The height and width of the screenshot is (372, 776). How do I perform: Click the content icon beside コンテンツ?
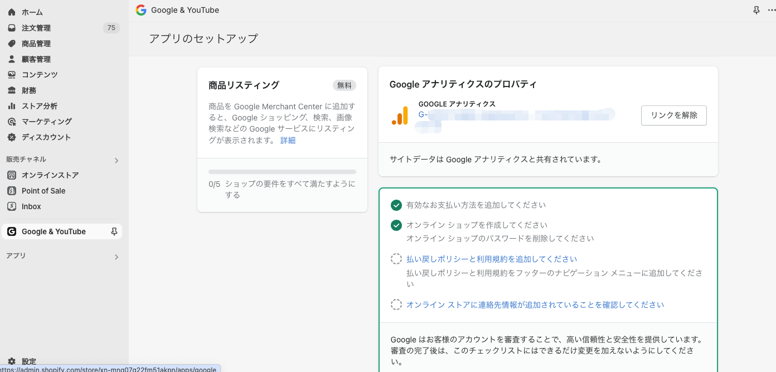pos(12,75)
